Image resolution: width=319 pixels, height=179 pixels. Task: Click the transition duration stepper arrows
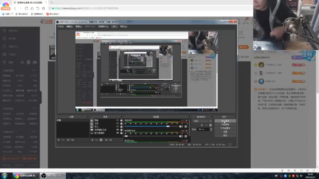coord(211,129)
